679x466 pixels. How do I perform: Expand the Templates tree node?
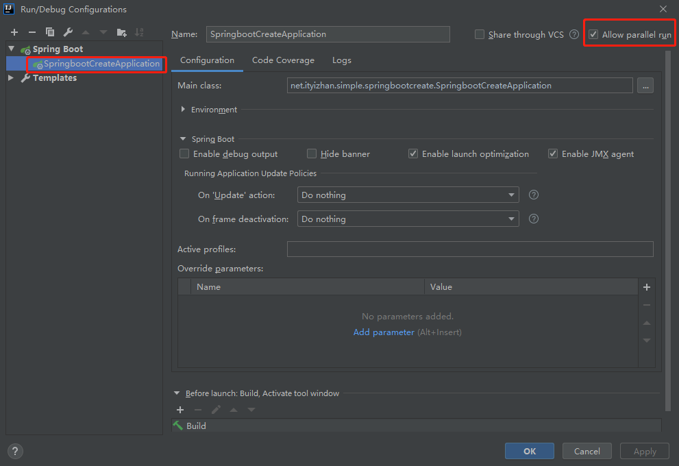pyautogui.click(x=11, y=78)
